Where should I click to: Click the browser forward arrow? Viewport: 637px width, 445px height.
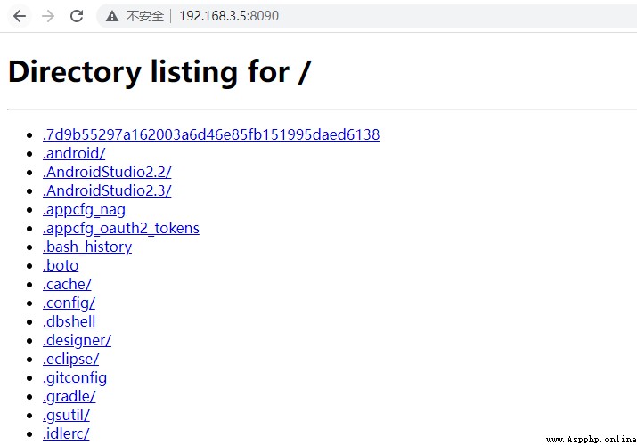48,16
